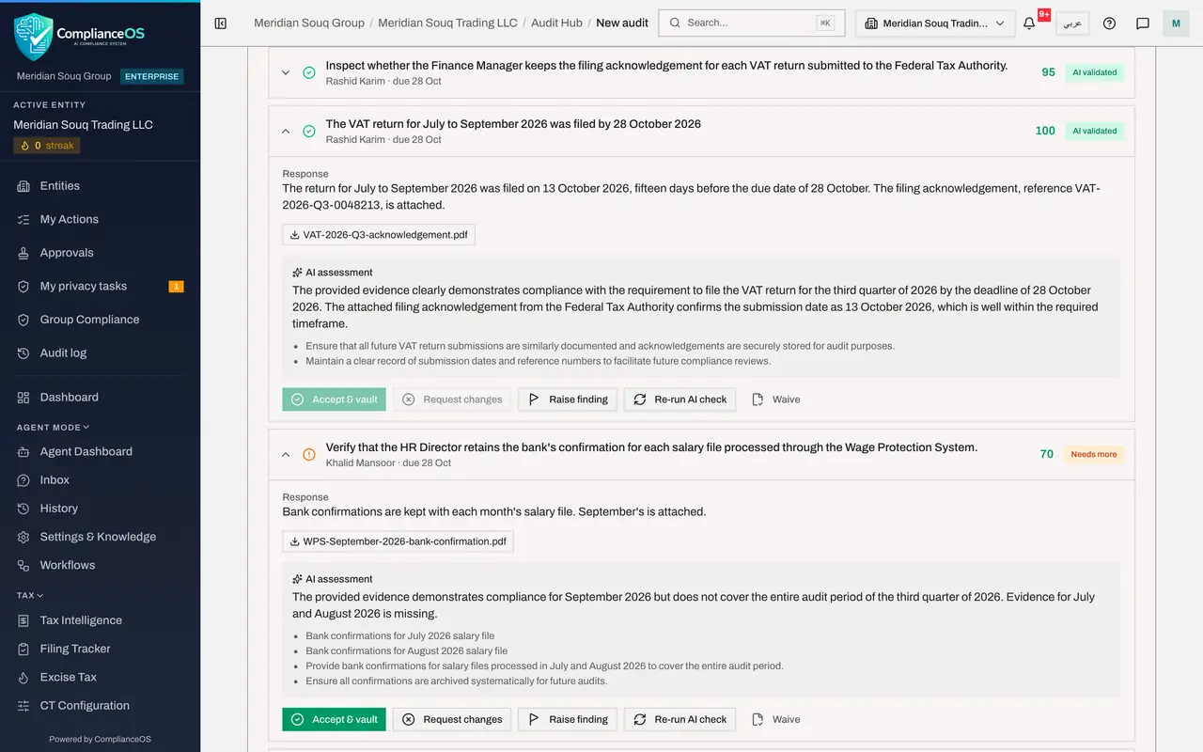Click the Excise Tax flame icon
The image size is (1203, 752).
coord(23,678)
